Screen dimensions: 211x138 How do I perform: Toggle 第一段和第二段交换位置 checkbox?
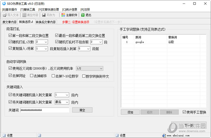(x=10, y=35)
